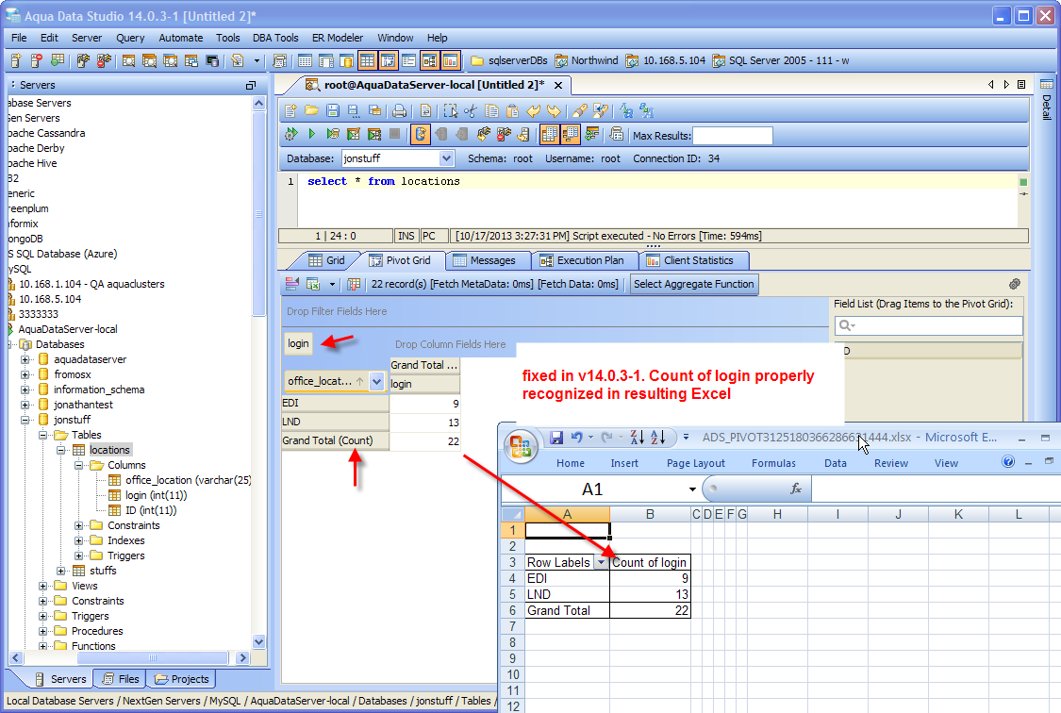Select the locations table in tree
The height and width of the screenshot is (713, 1061).
pyautogui.click(x=109, y=450)
